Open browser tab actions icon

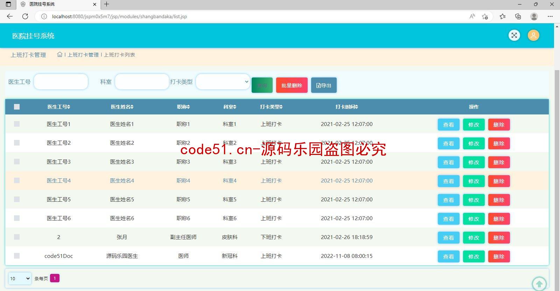[x=8, y=4]
